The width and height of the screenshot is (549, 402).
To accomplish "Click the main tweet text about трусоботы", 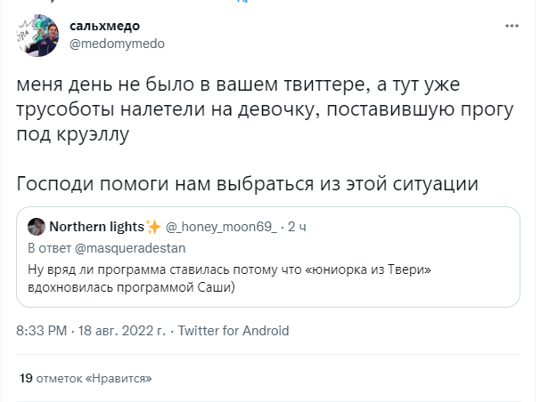I will 250,111.
